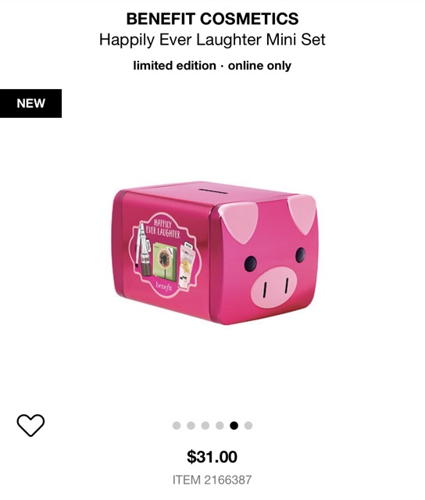Click Happily Ever Laughter Mini Set title
Screen dimensions: 425x500
click(x=212, y=40)
